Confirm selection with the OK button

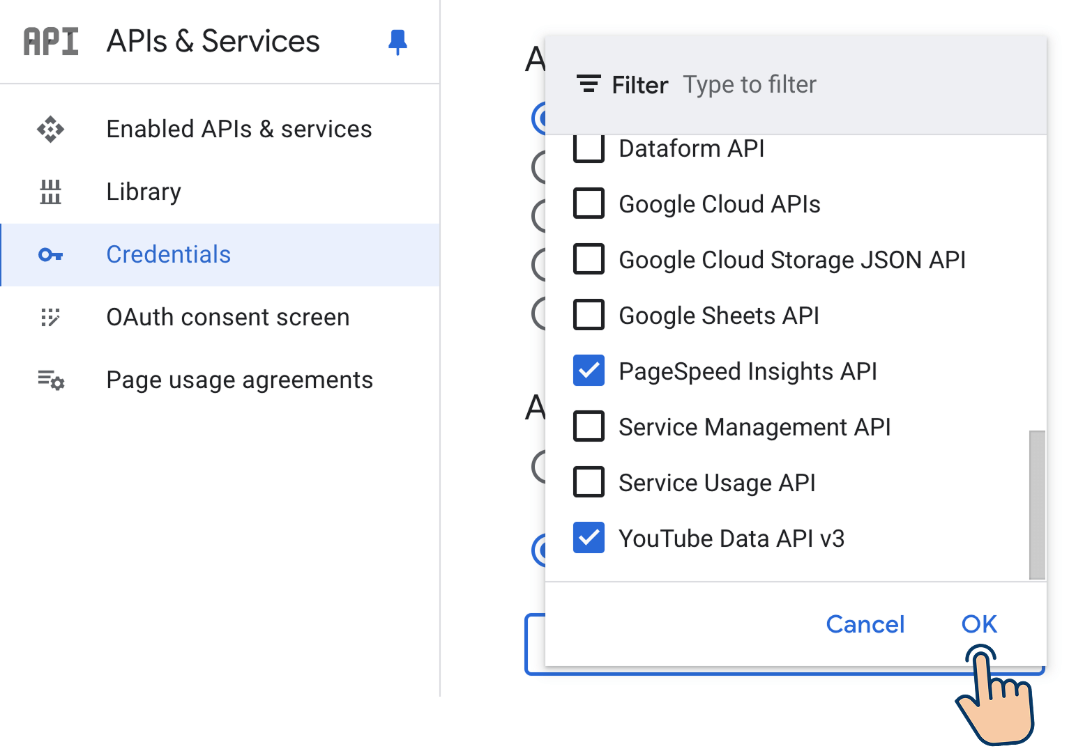point(979,624)
